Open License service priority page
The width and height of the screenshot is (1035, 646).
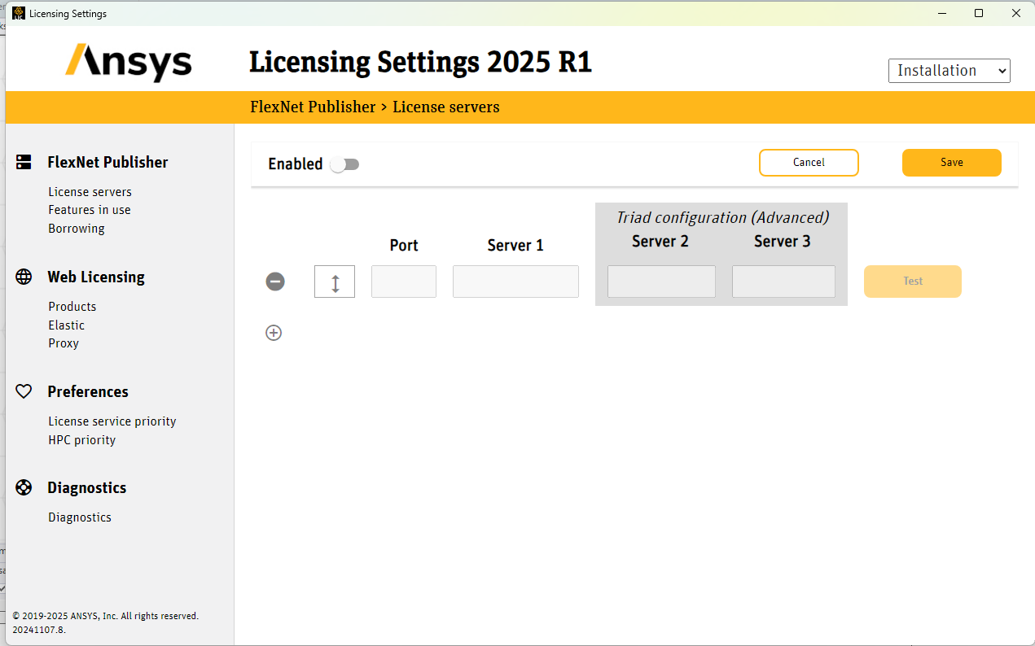point(112,421)
